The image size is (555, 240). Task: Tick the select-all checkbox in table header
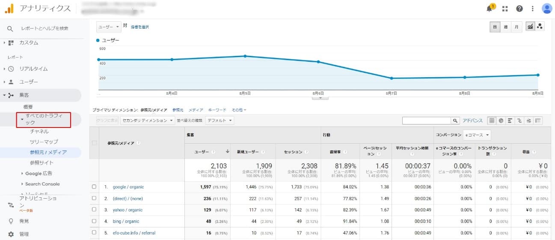94,143
